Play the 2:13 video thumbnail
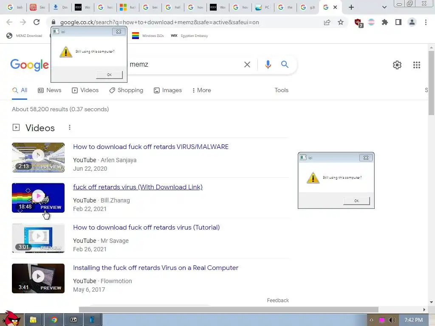Viewport: 435px width, 326px height. [38, 157]
